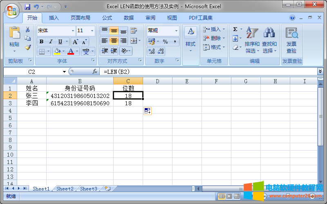Click the 插入 cells button
327x204 pixels.
click(x=214, y=29)
